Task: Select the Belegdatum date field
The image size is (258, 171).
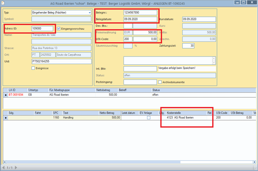Action: pyautogui.click(x=140, y=19)
